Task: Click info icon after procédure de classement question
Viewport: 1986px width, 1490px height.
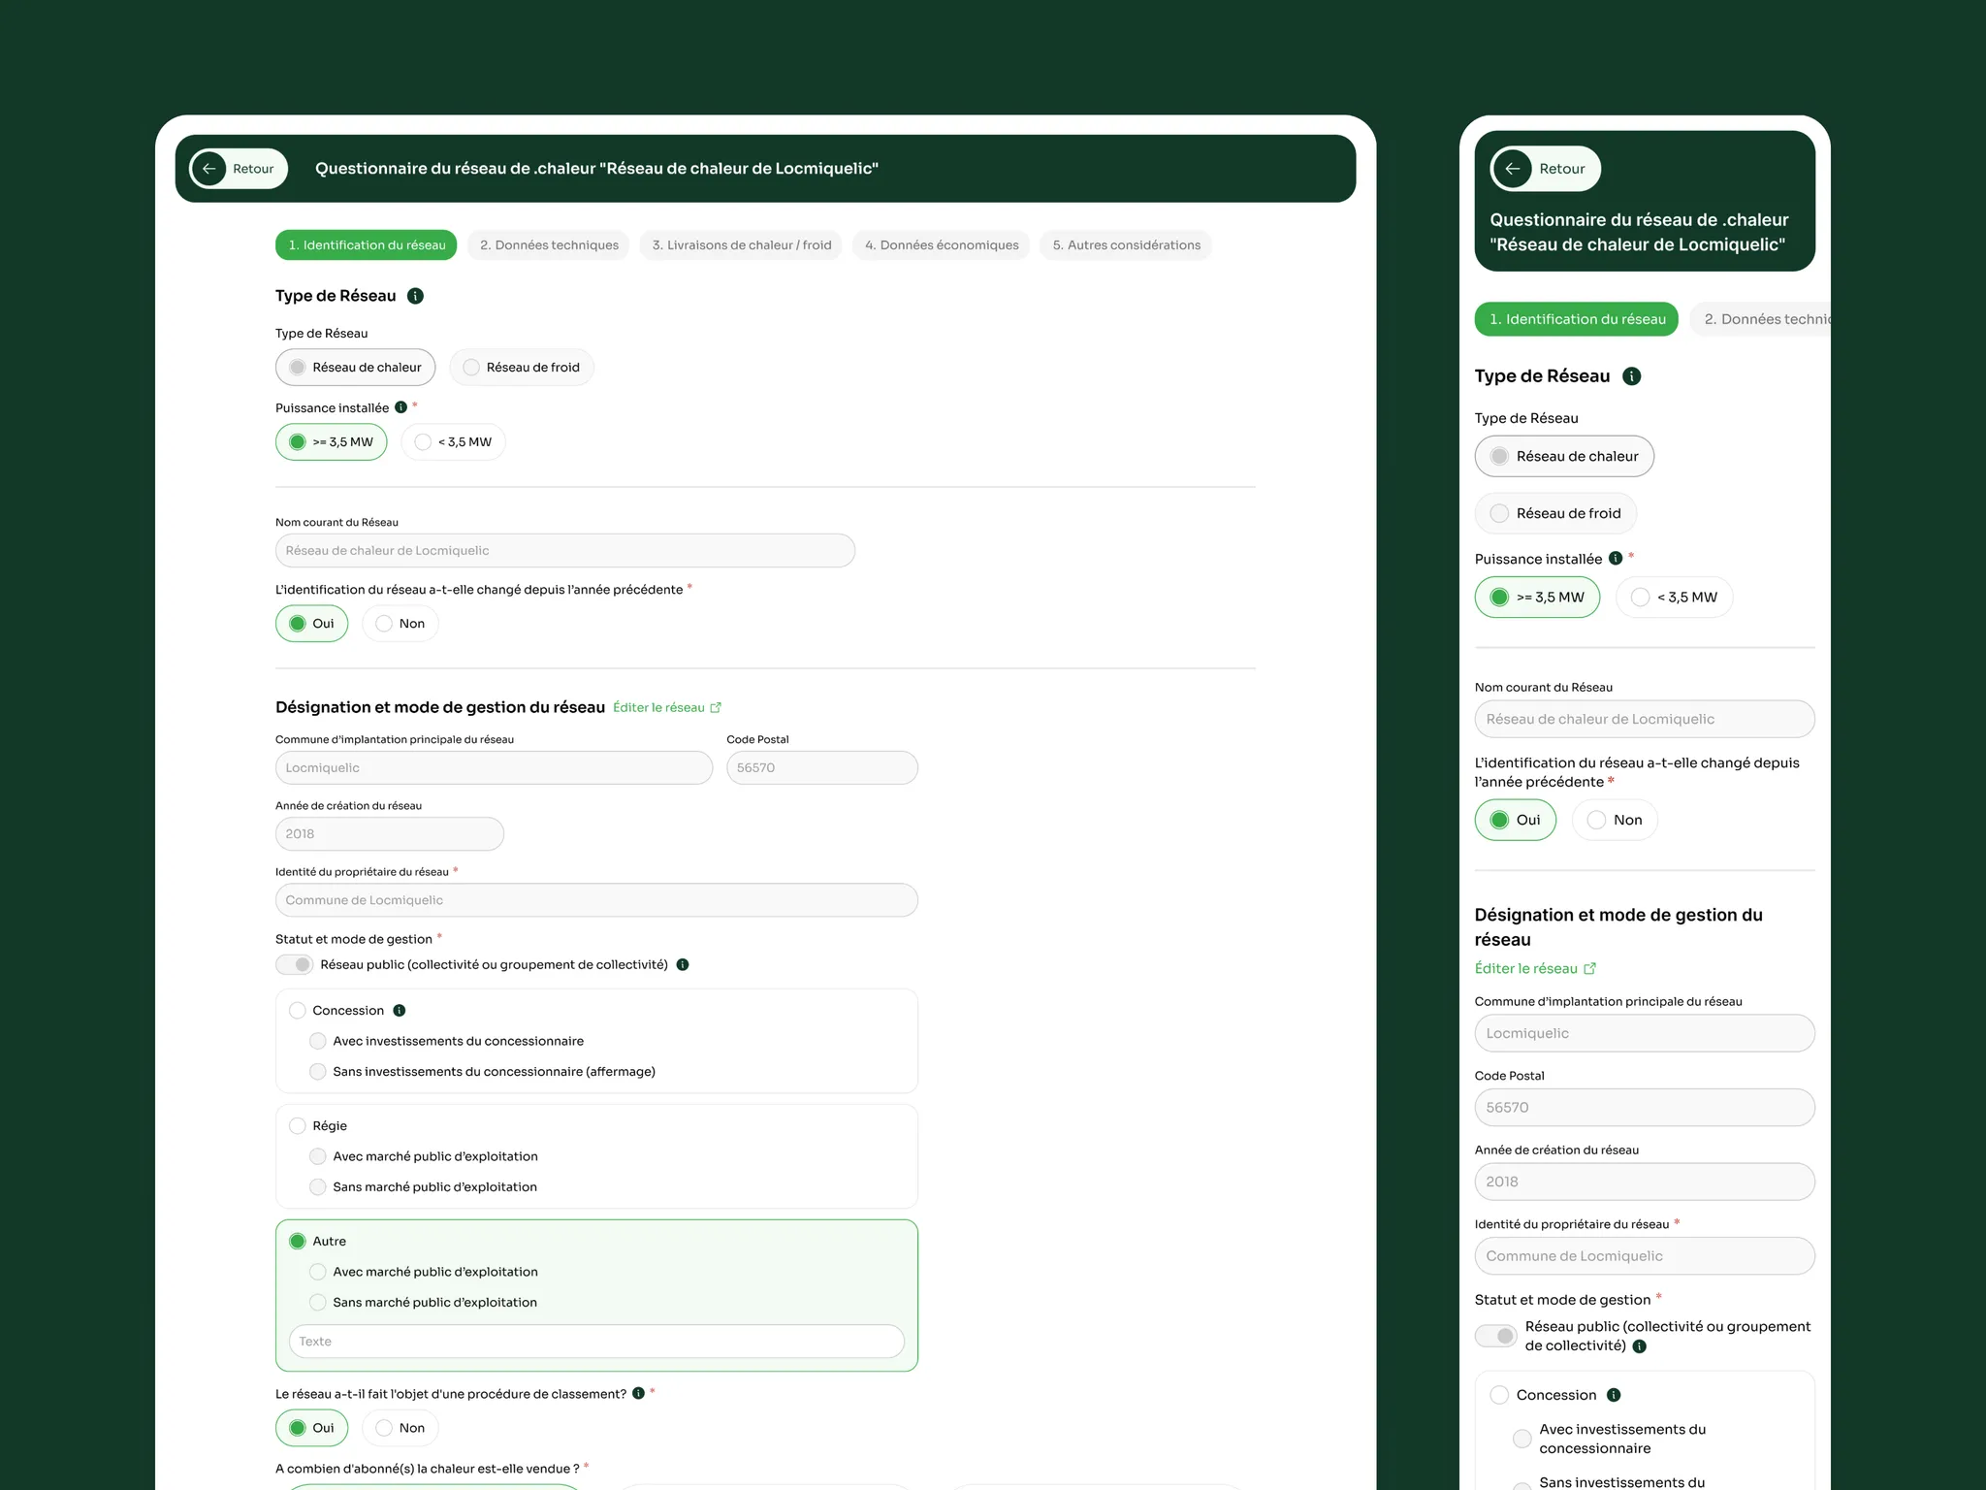Action: click(x=638, y=1393)
